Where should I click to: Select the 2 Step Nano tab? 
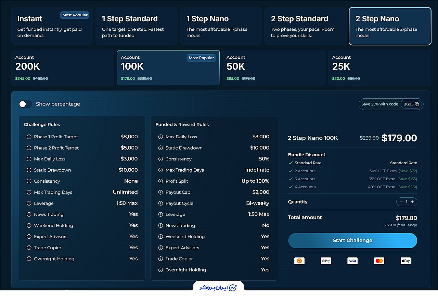click(x=390, y=26)
